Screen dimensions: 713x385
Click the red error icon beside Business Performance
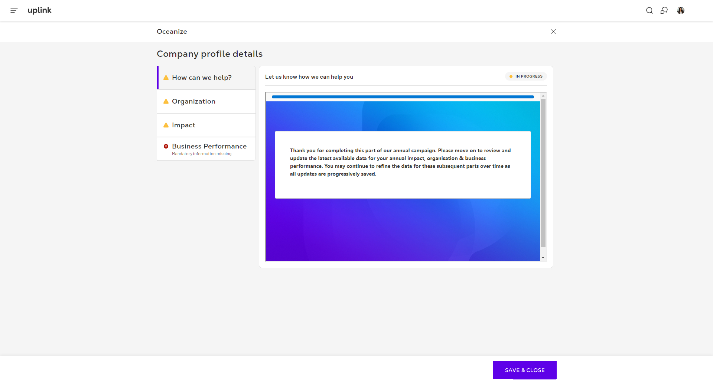pyautogui.click(x=166, y=146)
